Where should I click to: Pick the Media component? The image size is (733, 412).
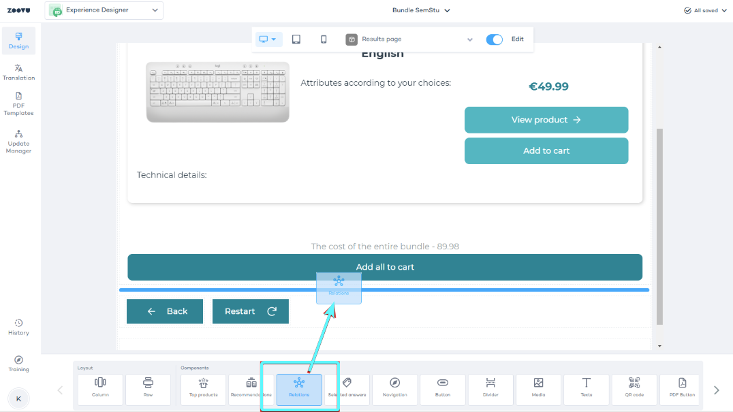(538, 389)
